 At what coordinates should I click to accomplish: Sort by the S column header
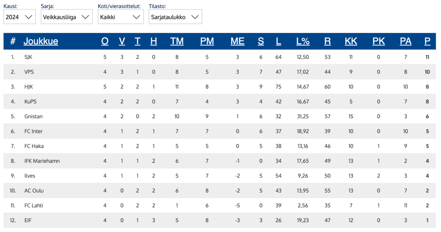tap(261, 41)
